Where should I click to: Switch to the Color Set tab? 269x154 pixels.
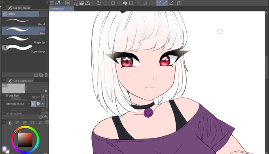point(25,122)
